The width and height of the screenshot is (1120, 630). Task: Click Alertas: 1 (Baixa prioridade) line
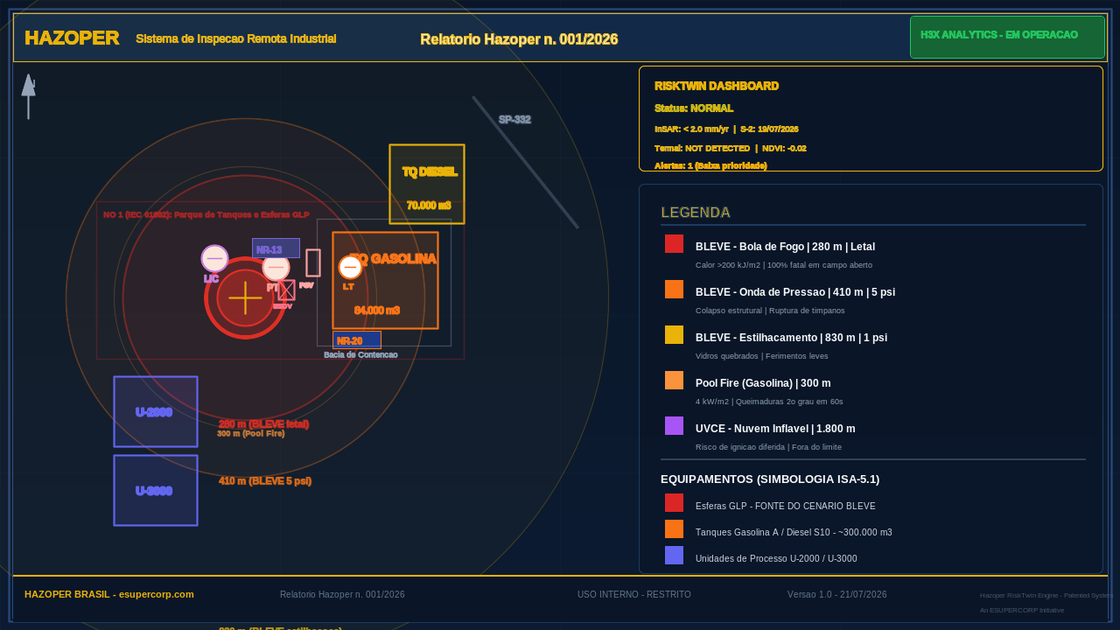click(x=710, y=165)
